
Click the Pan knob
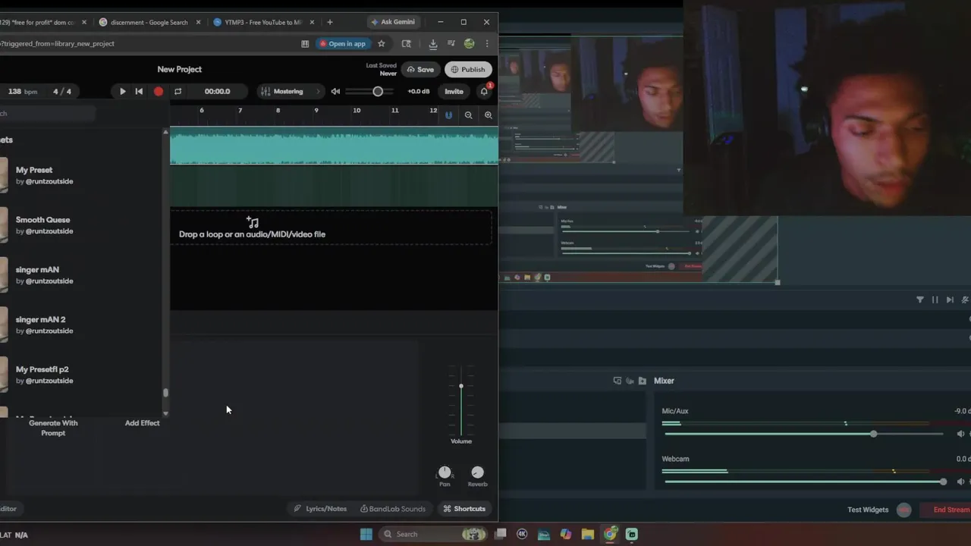[x=445, y=472]
